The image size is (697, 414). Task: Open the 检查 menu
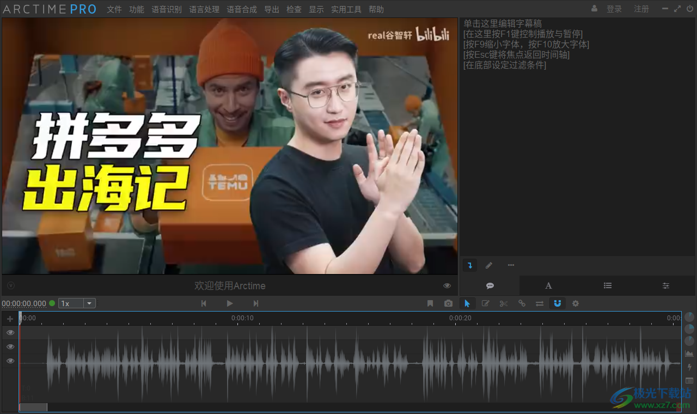[x=294, y=9]
